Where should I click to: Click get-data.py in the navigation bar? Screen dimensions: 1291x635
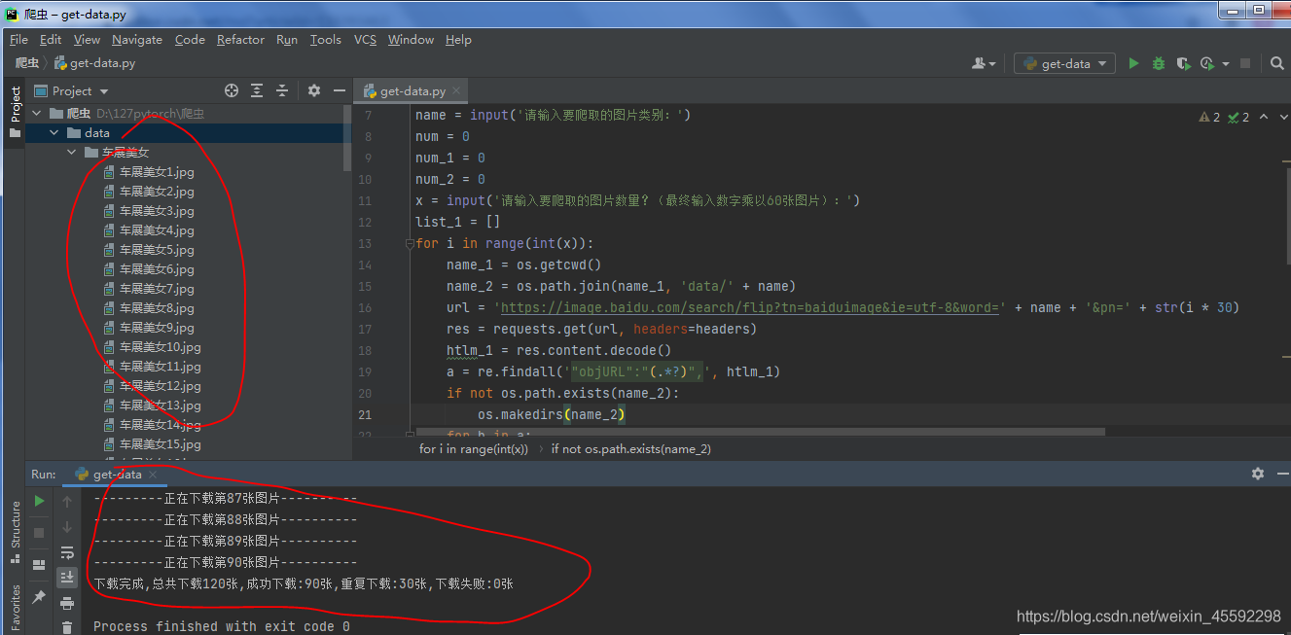click(94, 63)
